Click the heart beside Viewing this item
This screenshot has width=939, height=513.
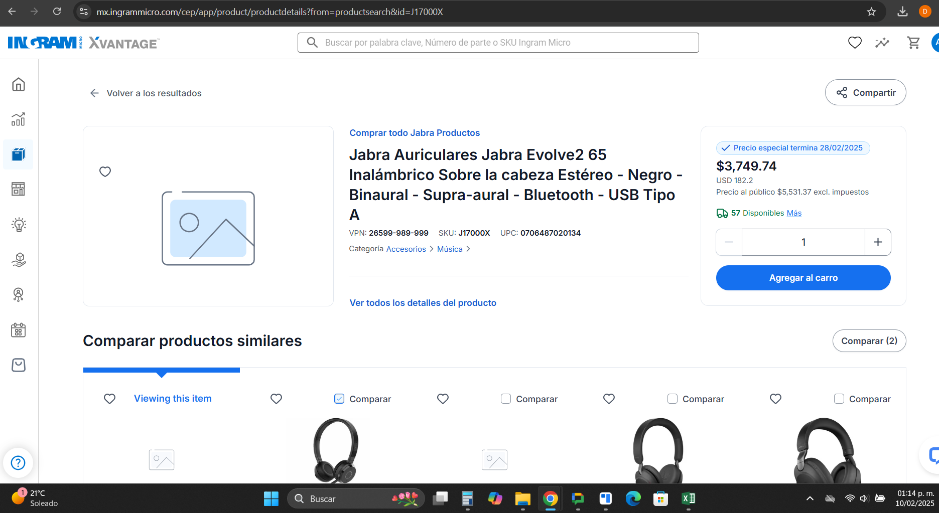(x=109, y=399)
